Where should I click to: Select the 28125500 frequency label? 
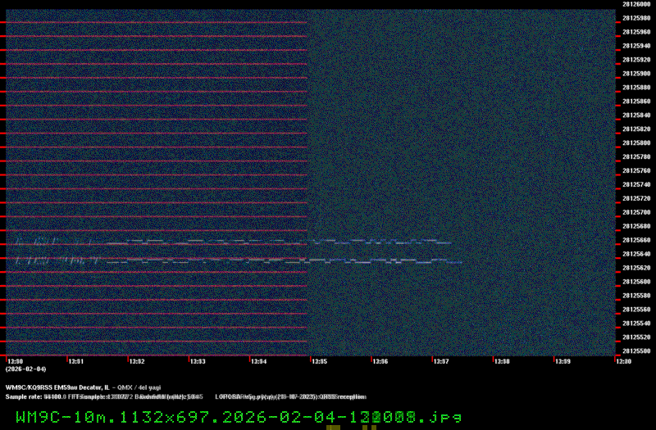tap(636, 351)
